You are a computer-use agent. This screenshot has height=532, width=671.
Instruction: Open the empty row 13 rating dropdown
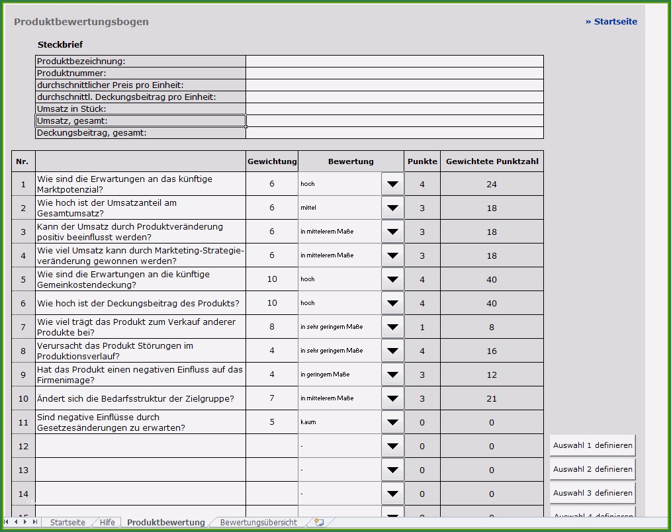(x=392, y=470)
